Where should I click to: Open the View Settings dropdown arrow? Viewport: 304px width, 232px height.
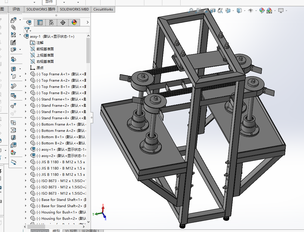(x=286, y=11)
